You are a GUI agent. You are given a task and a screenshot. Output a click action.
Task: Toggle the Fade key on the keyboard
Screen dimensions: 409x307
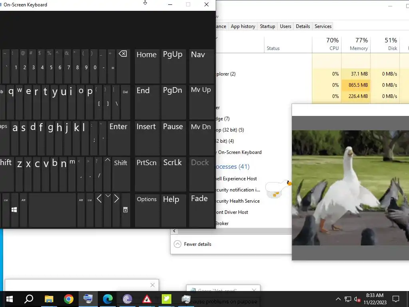point(202,210)
